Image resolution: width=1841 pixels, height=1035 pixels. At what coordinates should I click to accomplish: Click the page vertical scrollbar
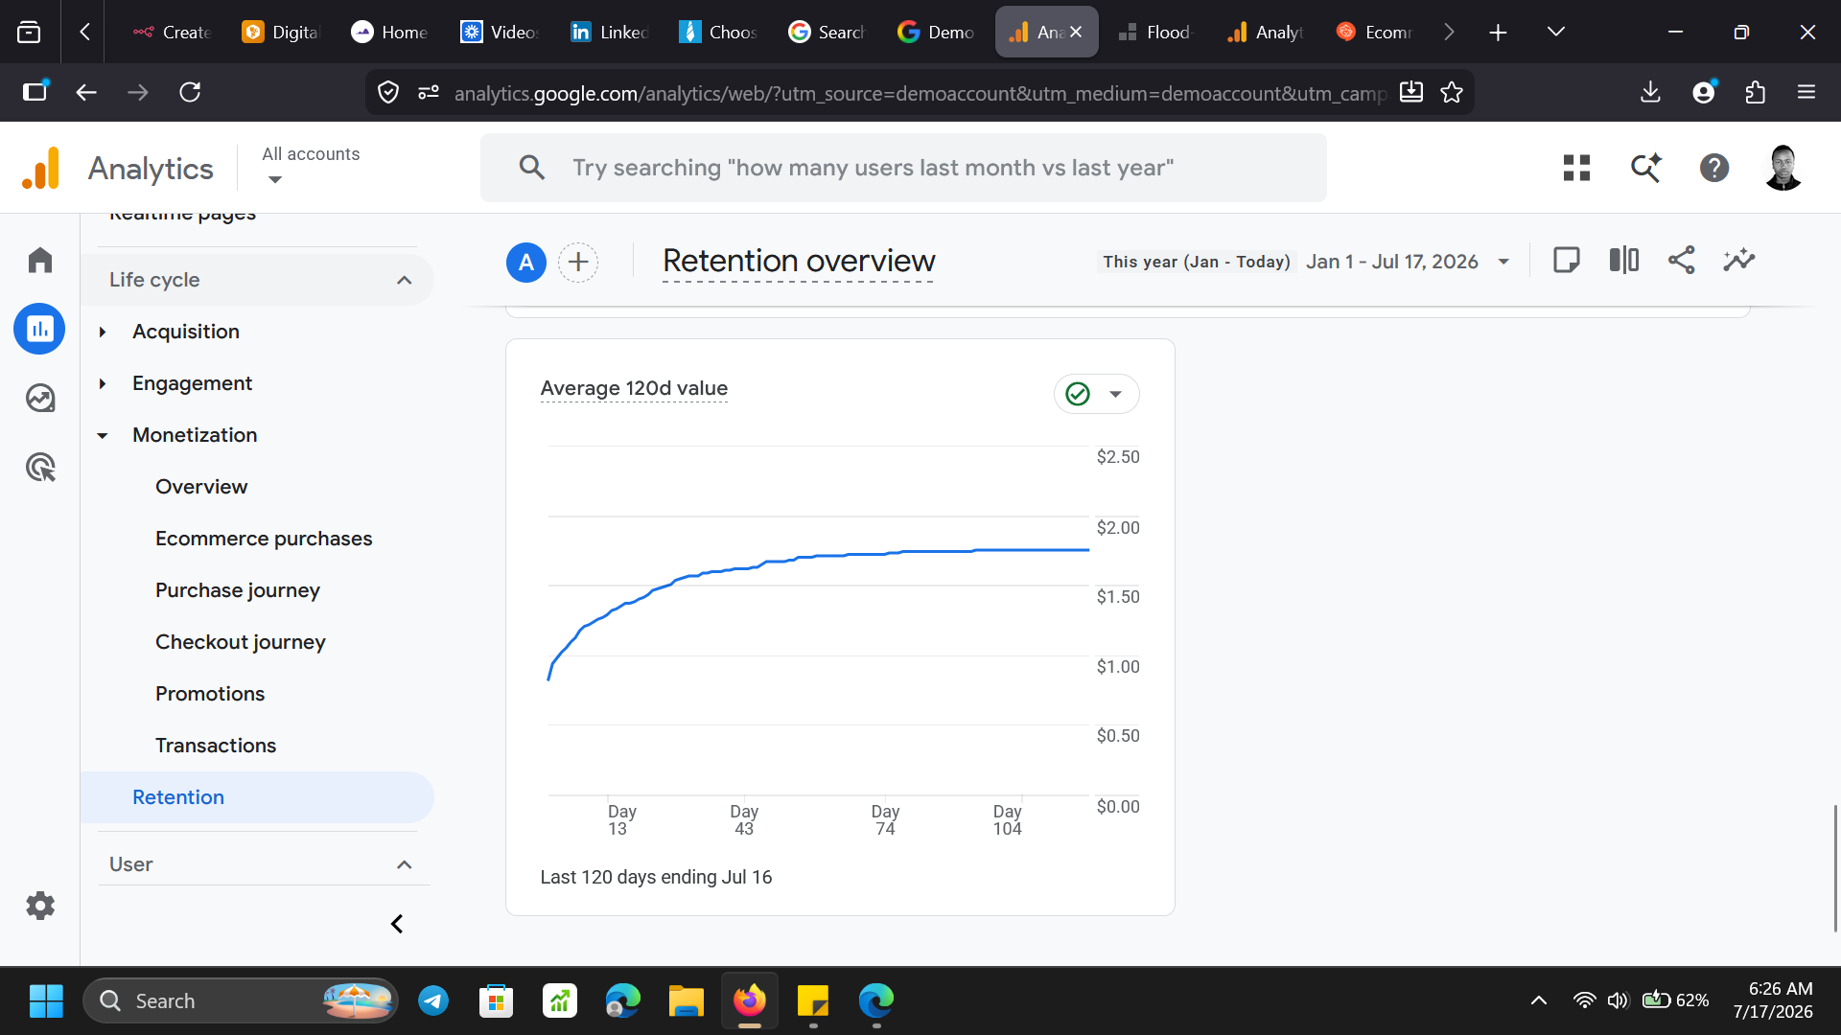(x=1835, y=868)
